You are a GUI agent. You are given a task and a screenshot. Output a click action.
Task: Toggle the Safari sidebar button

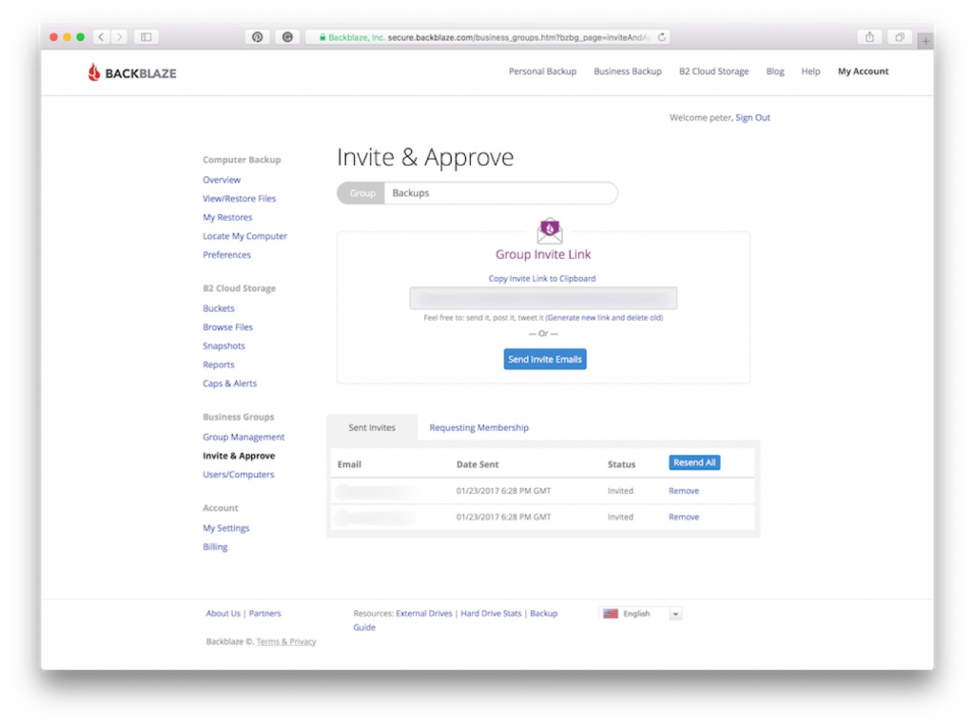146,37
